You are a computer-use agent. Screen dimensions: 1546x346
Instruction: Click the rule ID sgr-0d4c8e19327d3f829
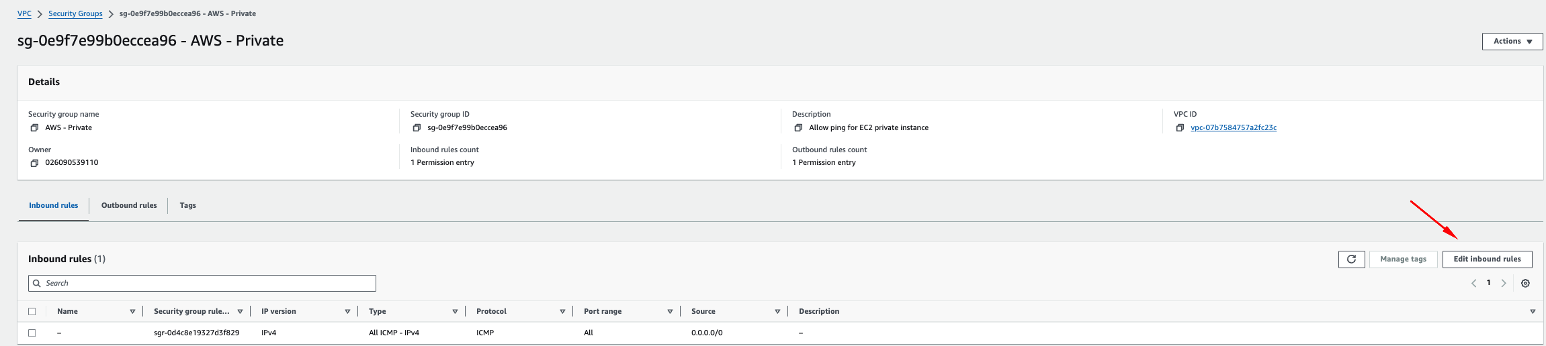(196, 333)
